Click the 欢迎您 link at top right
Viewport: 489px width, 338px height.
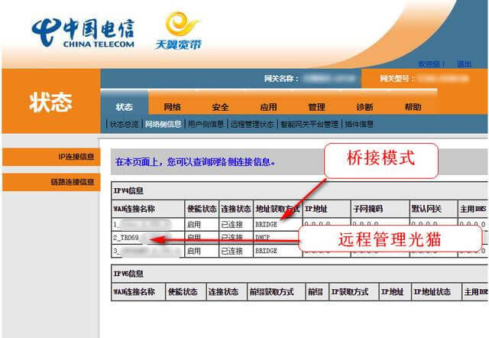429,63
